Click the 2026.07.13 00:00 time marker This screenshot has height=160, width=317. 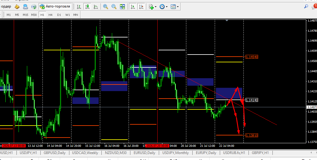[13, 146]
